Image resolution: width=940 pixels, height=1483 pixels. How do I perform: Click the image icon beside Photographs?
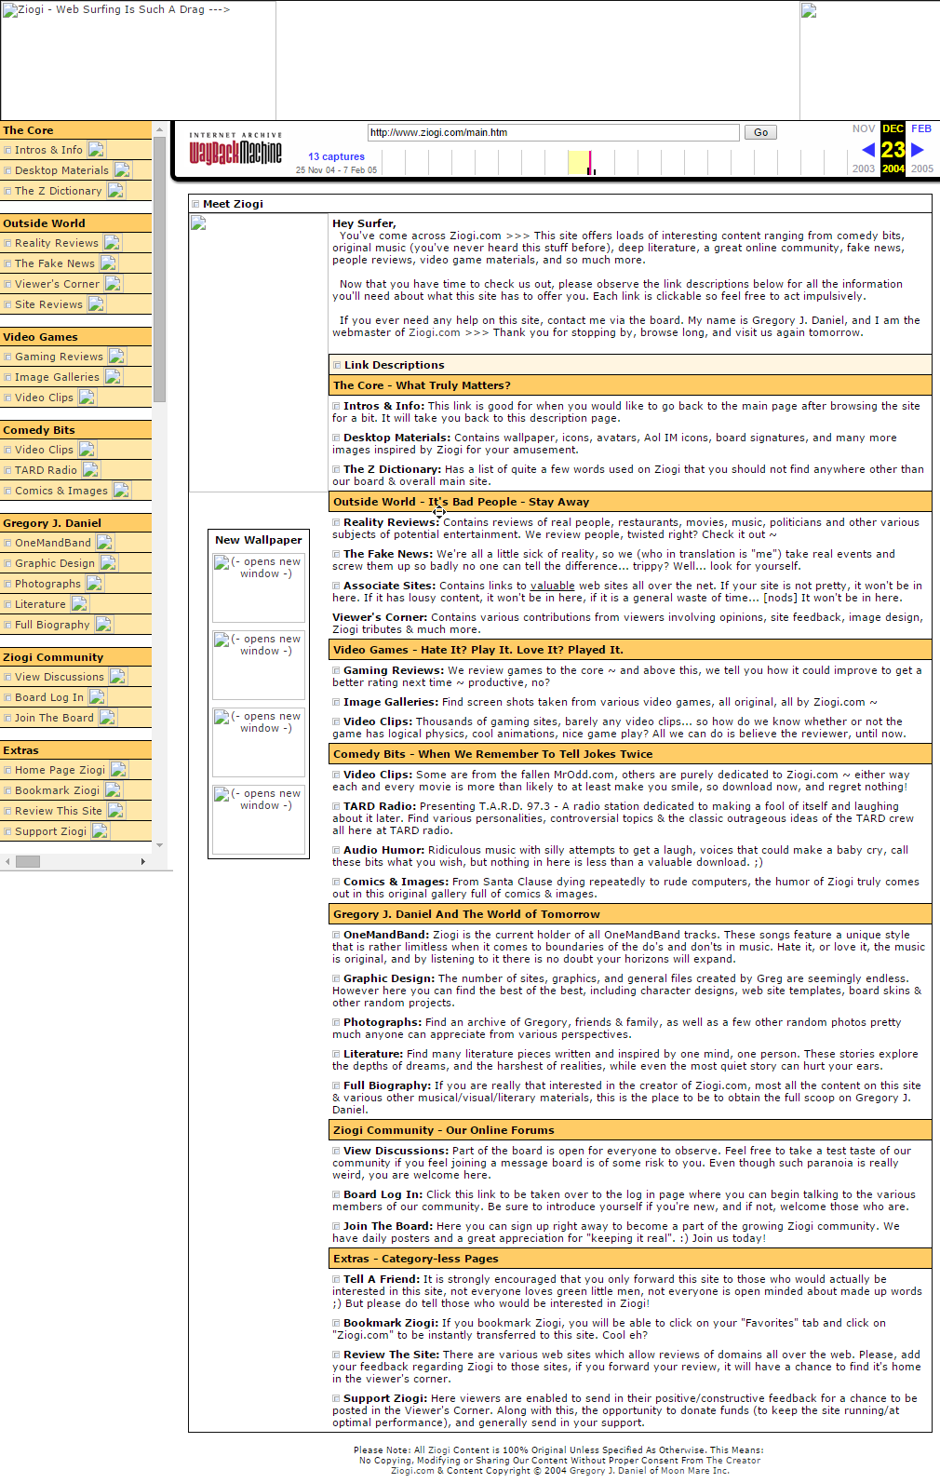[x=95, y=584]
